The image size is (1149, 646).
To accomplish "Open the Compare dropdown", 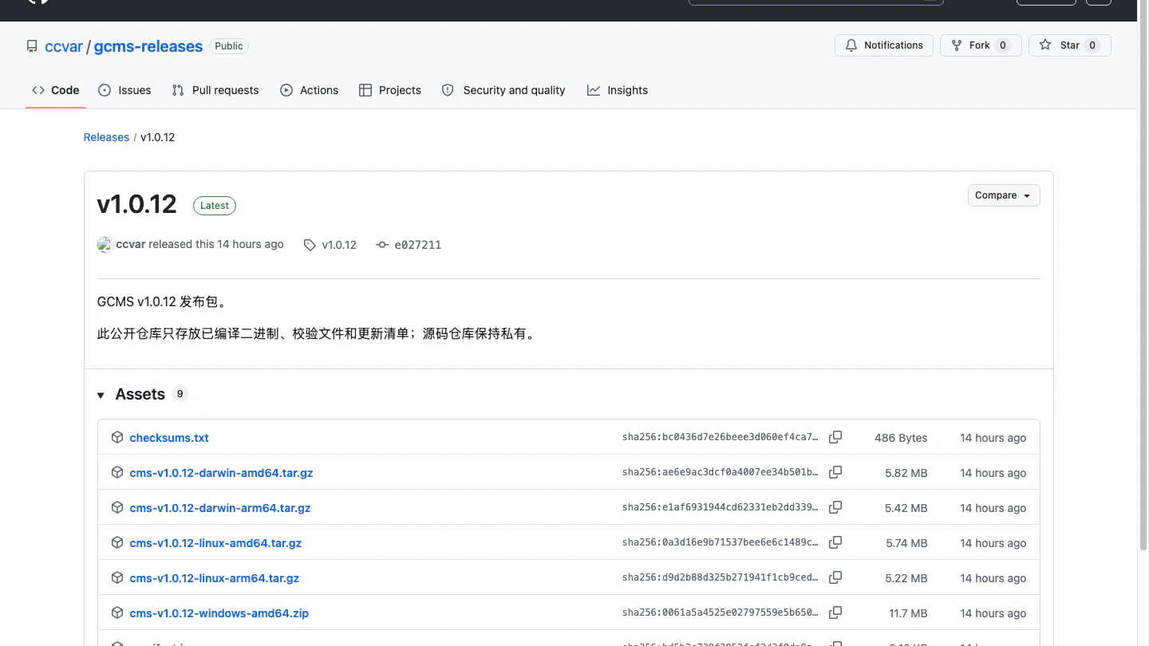I will pos(1004,195).
